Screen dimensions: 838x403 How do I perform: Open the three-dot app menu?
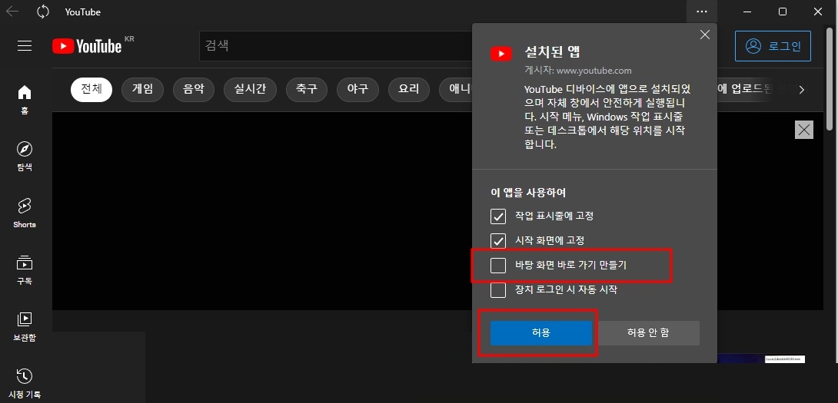702,12
